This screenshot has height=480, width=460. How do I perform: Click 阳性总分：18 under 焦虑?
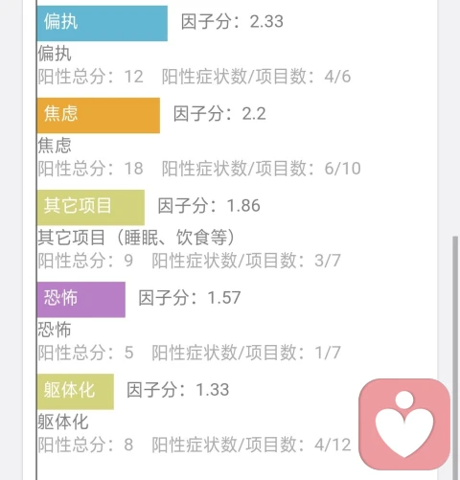coord(91,169)
